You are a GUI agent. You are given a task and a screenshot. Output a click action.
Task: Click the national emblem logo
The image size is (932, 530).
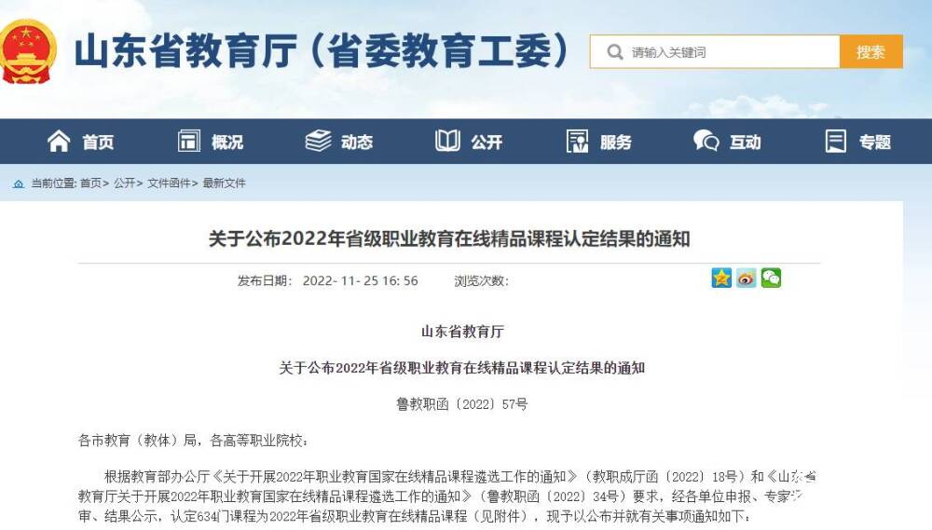click(x=27, y=51)
